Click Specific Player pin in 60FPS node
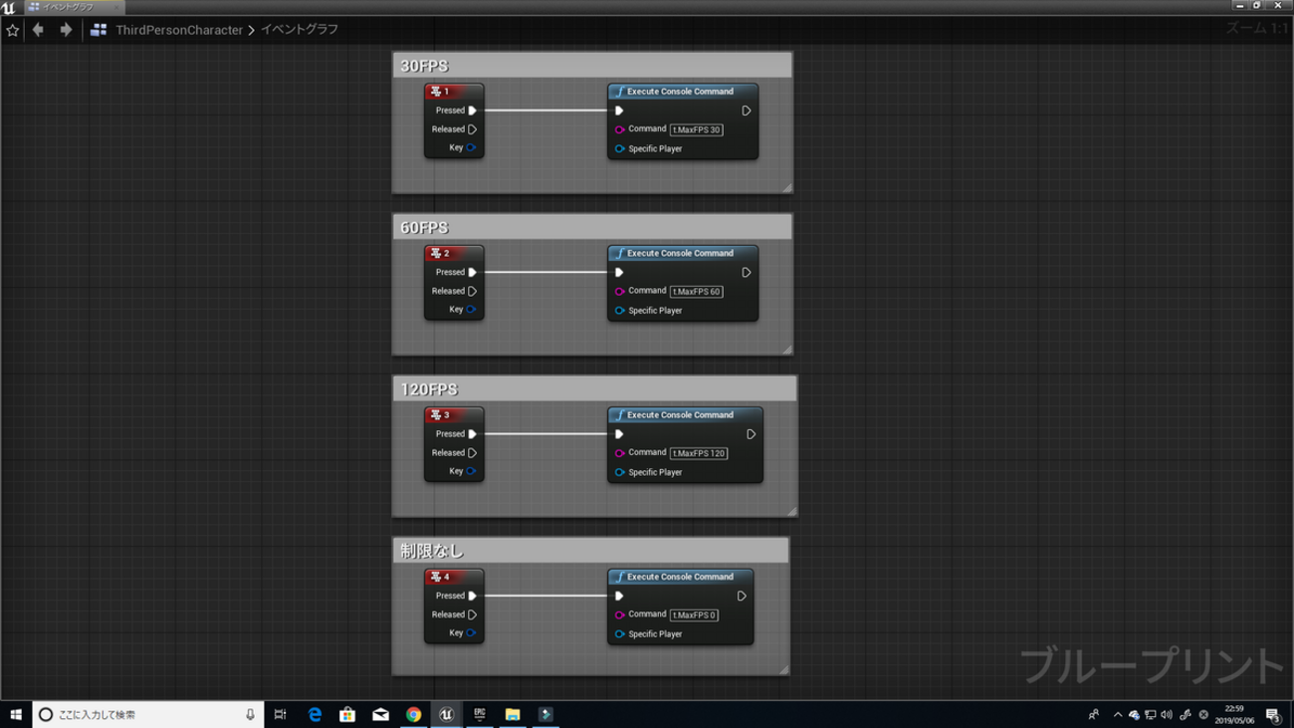The image size is (1294, 728). tap(619, 311)
